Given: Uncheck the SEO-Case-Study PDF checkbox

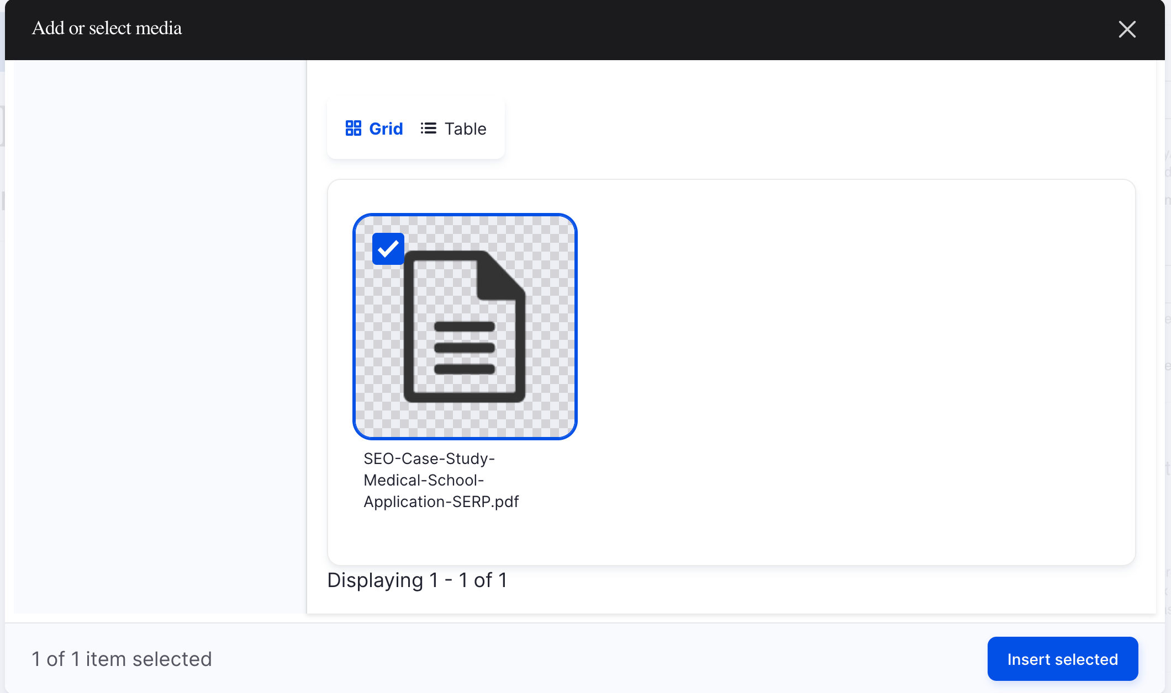Looking at the screenshot, I should pos(388,249).
